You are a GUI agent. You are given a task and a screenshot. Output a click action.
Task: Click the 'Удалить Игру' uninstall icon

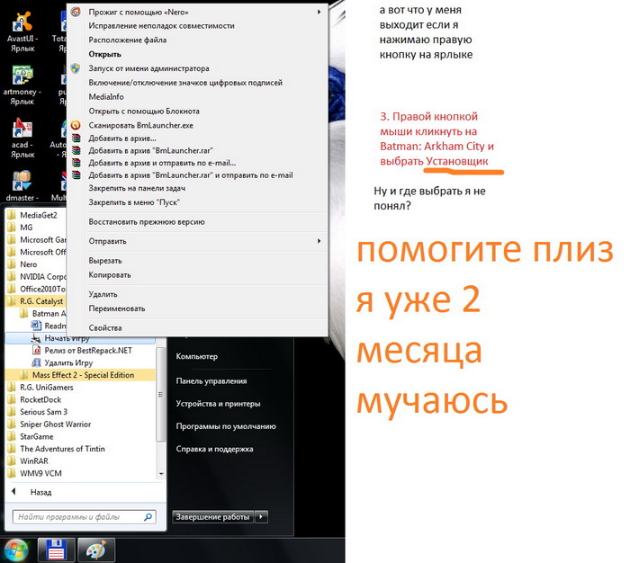pyautogui.click(x=36, y=362)
